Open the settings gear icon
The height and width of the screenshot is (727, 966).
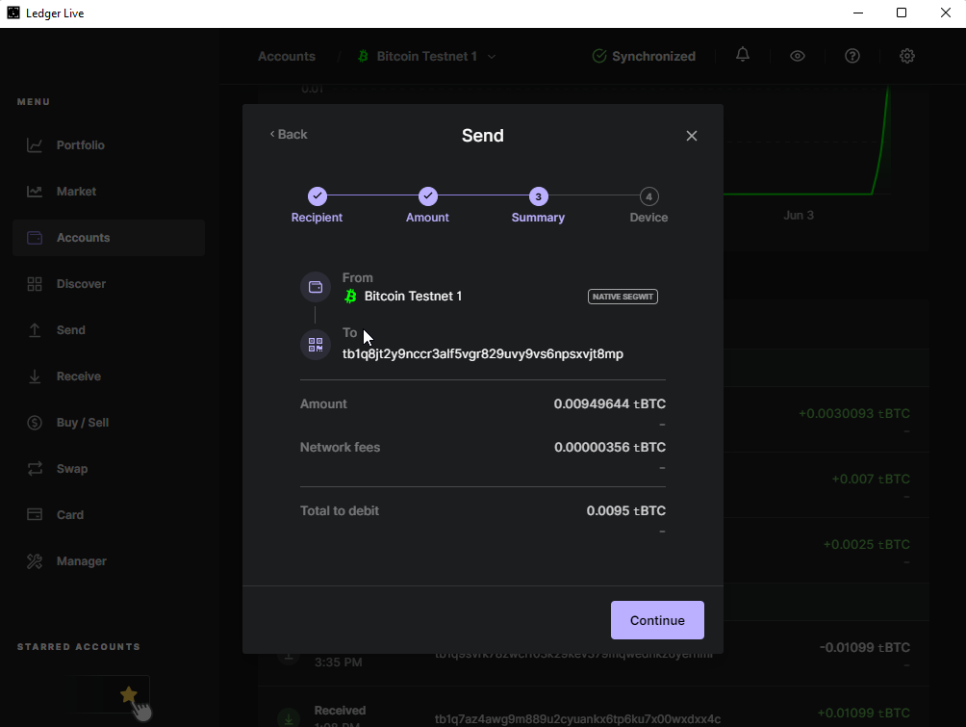907,56
